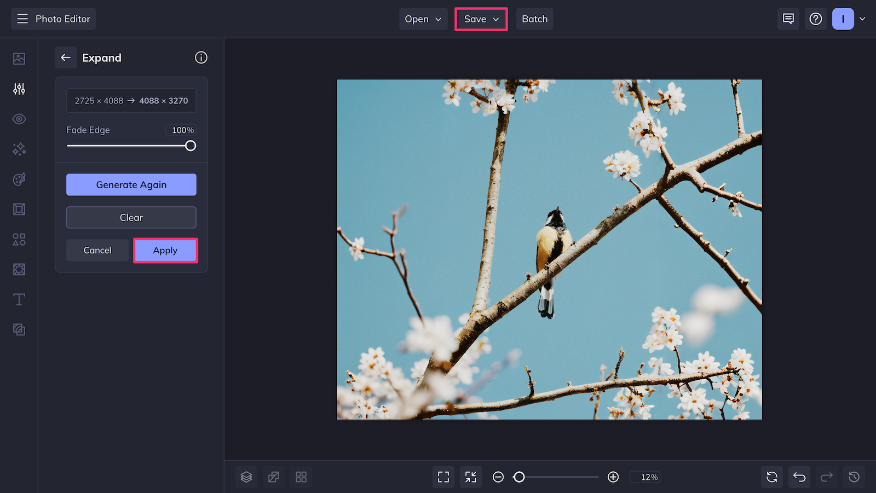Open the Touch Up eye tool
Viewport: 876px width, 493px height.
(19, 119)
